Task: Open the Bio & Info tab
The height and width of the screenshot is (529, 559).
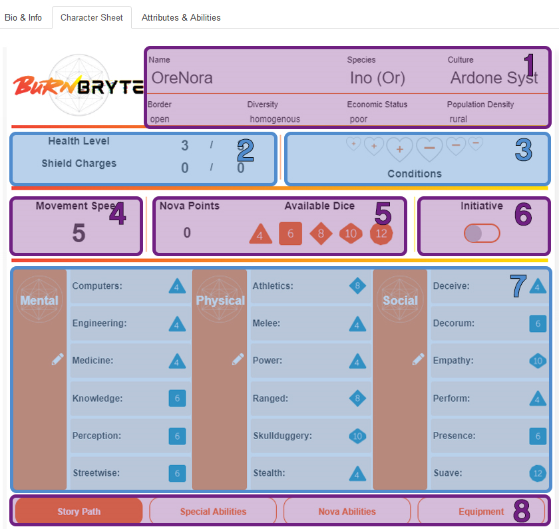Action: pos(23,17)
